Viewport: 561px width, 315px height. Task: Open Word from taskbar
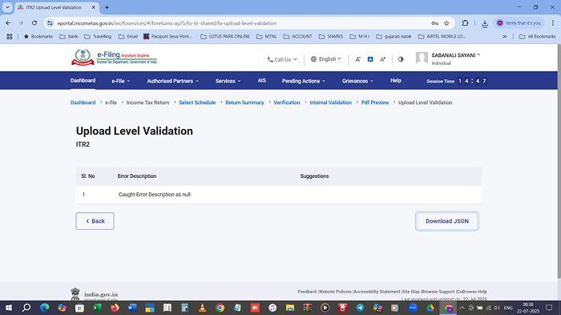(x=132, y=308)
